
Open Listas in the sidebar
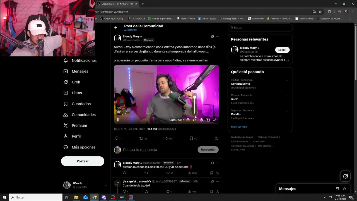[73, 93]
